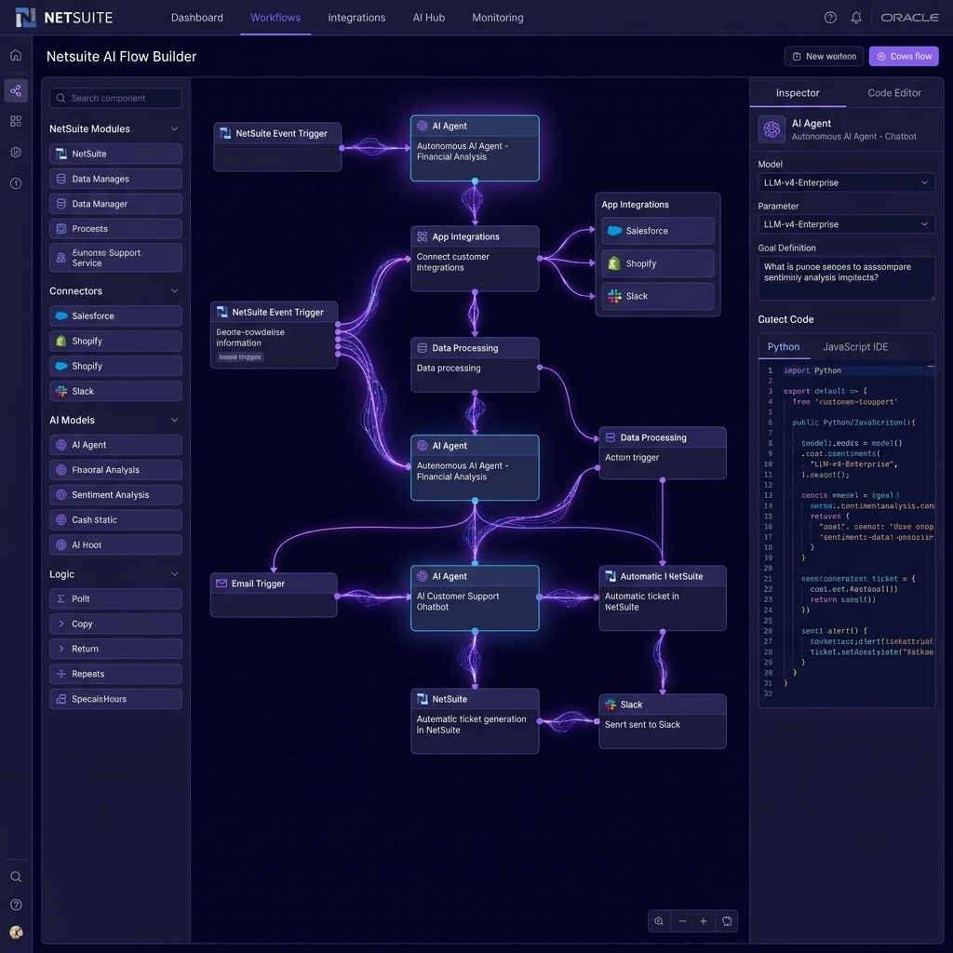Image resolution: width=953 pixels, height=953 pixels.
Task: Click the Salesforce icon in App Integrations node group
Action: [x=614, y=231]
